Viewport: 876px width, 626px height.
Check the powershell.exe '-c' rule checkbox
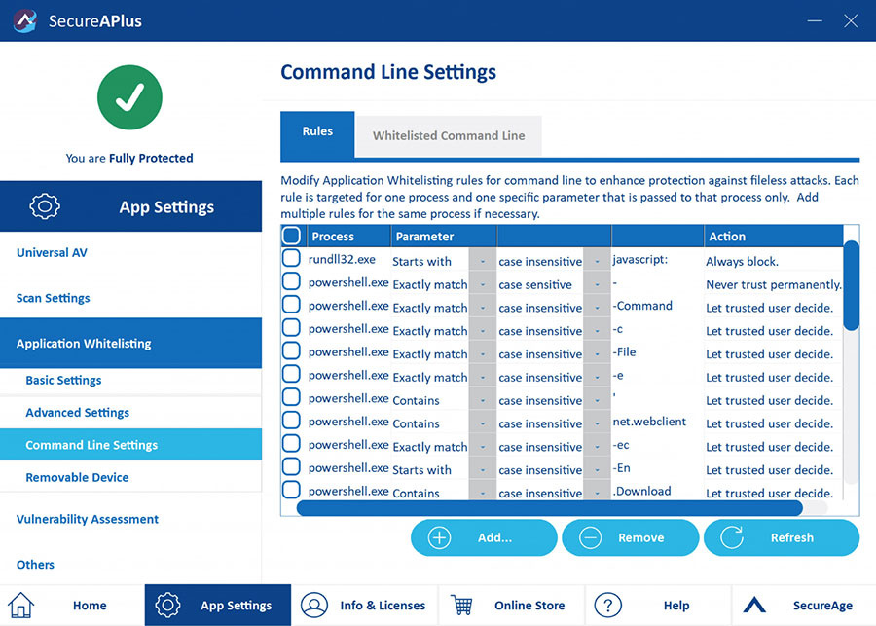pos(291,327)
